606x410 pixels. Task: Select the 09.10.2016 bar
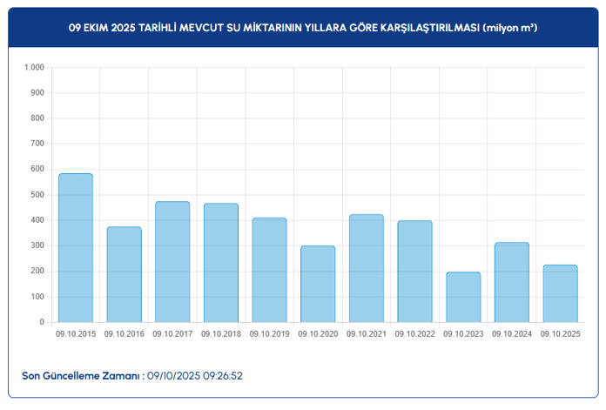pyautogui.click(x=124, y=274)
